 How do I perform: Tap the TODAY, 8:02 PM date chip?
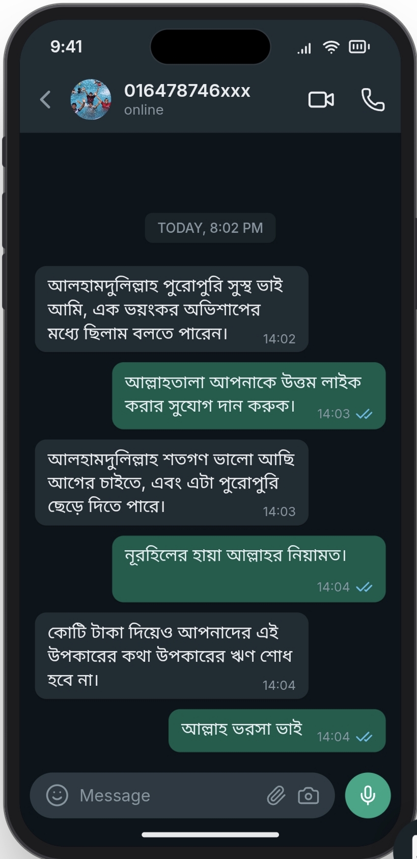point(210,228)
